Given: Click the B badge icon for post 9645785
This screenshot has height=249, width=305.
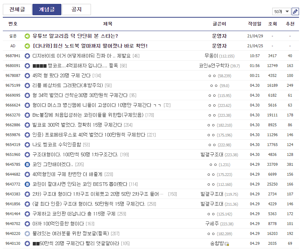Looking at the screenshot, I should [x=27, y=165].
